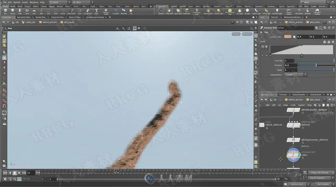Open the Render menu

point(17,2)
